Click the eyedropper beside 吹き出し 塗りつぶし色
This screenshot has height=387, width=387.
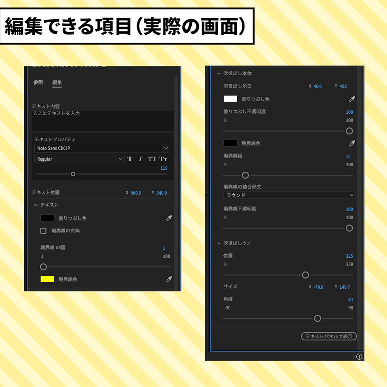click(351, 99)
